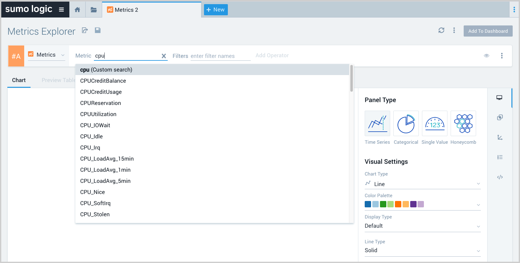Open the Display Type Default dropdown
Viewport: 520px width, 263px height.
click(x=422, y=226)
